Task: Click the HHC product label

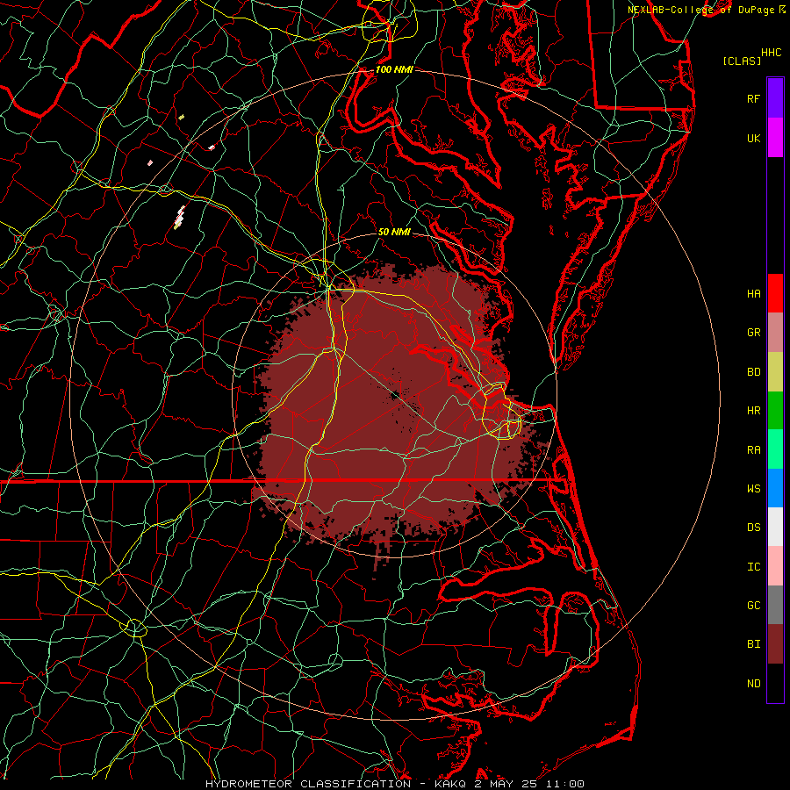Action: (x=771, y=53)
